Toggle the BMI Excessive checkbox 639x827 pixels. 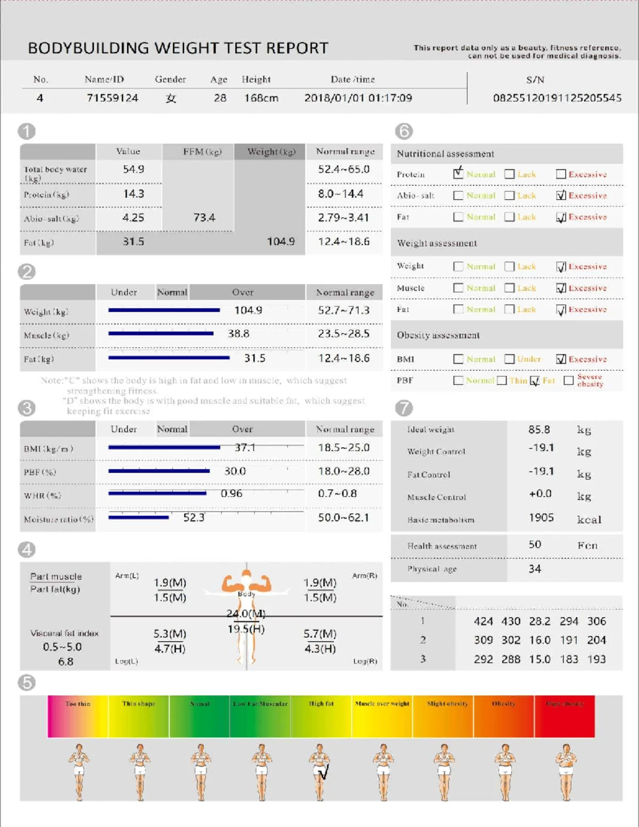561,359
